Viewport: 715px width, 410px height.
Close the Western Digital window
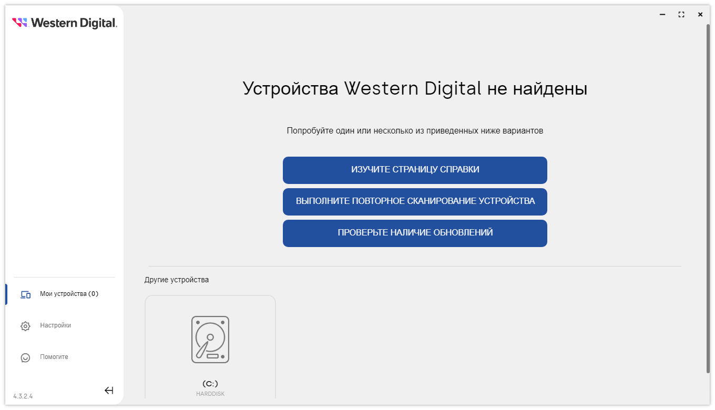click(x=700, y=15)
